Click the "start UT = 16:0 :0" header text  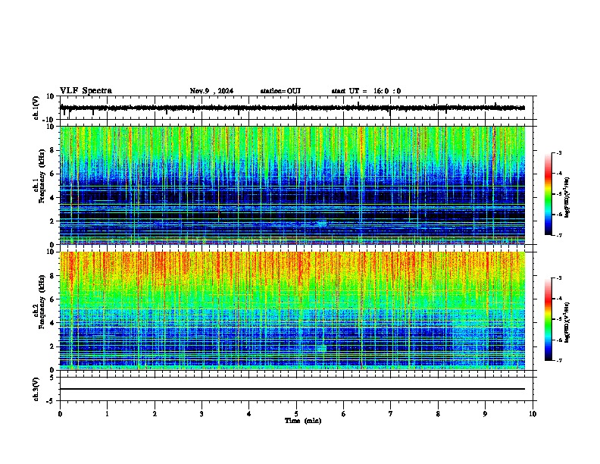click(366, 91)
